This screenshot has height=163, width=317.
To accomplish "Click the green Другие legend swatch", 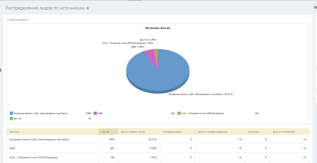I will (x=11, y=118).
